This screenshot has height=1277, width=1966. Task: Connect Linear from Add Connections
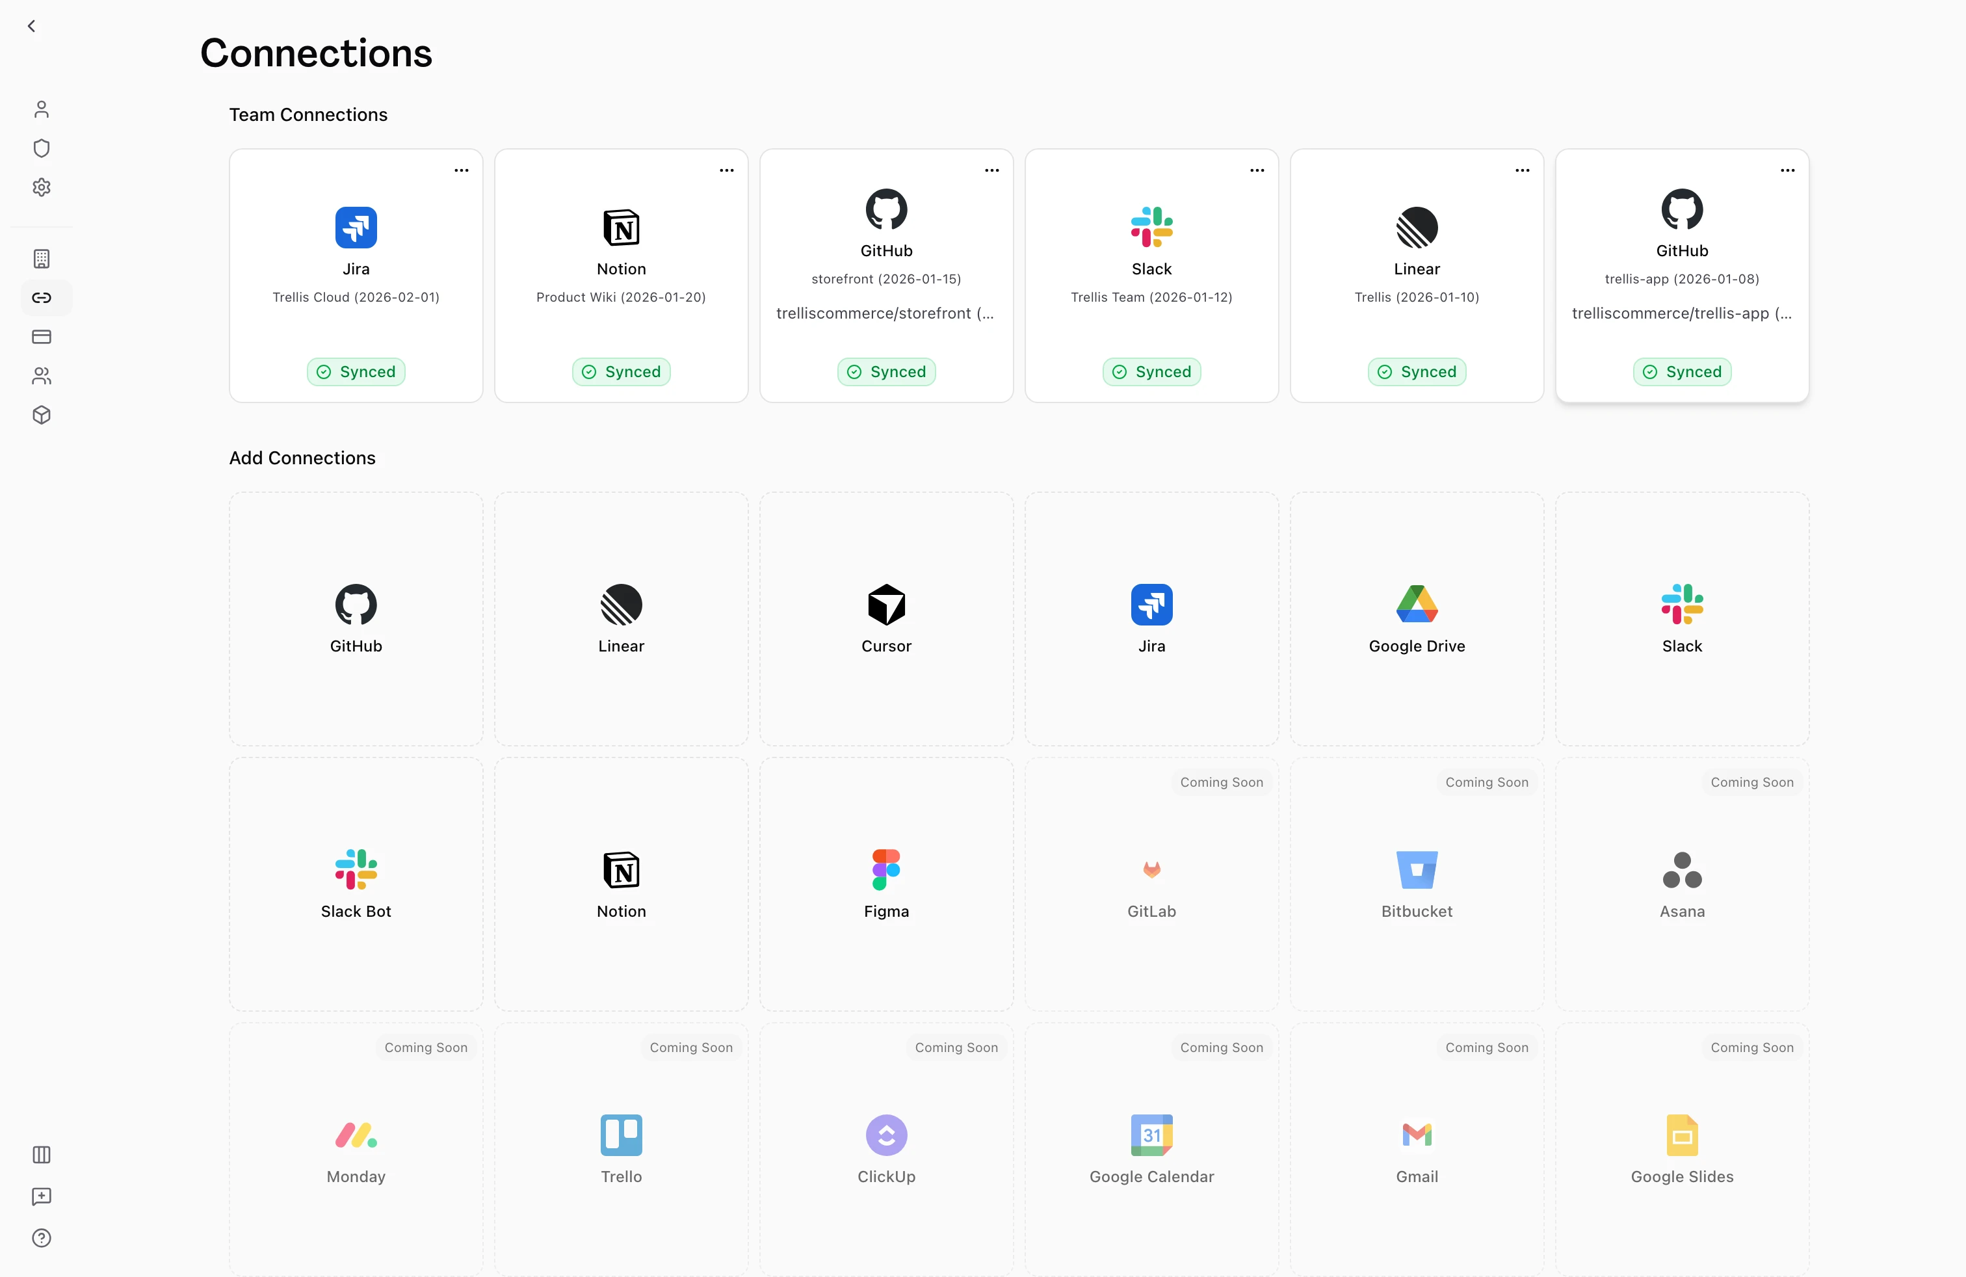[620, 619]
